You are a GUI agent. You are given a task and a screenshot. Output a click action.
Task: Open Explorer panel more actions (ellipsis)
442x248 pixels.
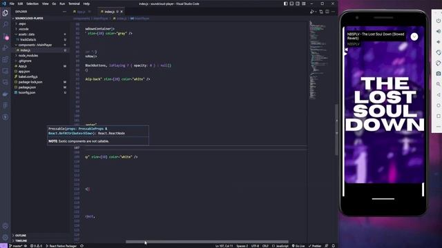64,12
